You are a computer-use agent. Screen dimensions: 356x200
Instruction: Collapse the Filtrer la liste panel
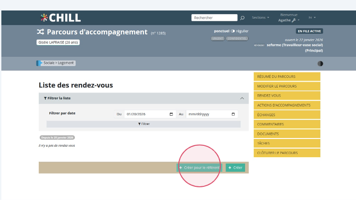pos(242,98)
